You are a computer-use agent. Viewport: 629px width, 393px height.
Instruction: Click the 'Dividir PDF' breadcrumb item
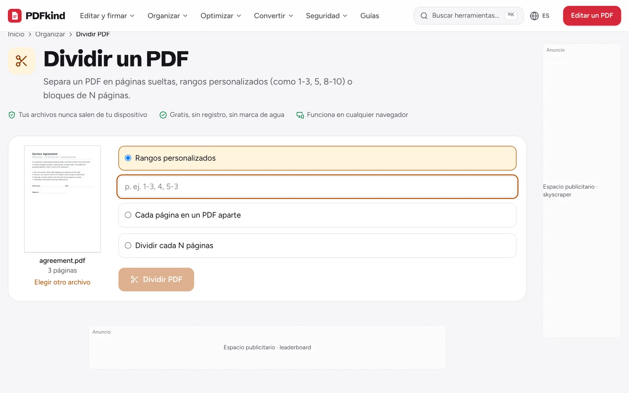[x=93, y=34]
